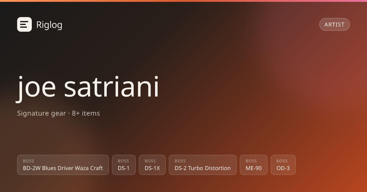Select the DS-1X gear chip
367x192 pixels.
pos(152,165)
